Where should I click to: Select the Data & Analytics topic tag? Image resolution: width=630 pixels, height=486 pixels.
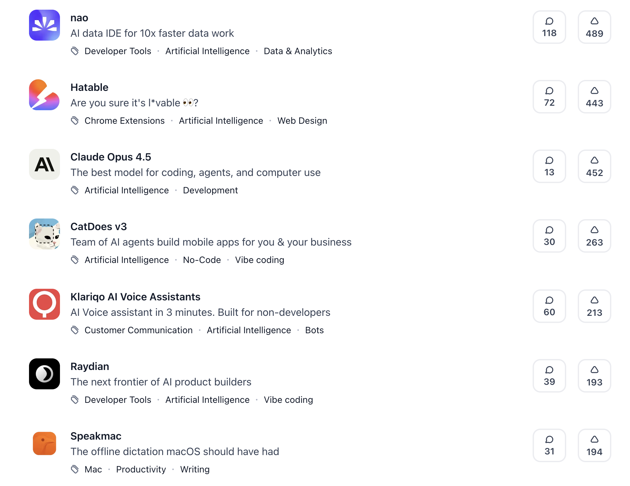pyautogui.click(x=298, y=51)
